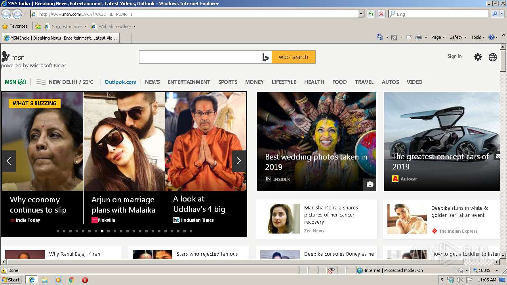Click the Add to Favorites Bar icon

pyautogui.click(x=38, y=27)
